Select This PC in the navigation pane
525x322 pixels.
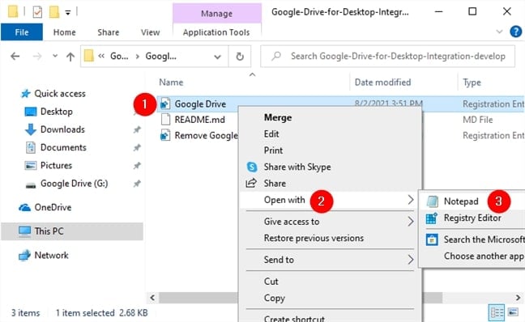click(x=72, y=231)
